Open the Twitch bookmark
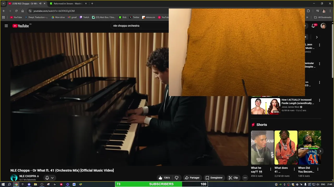 coord(84,17)
